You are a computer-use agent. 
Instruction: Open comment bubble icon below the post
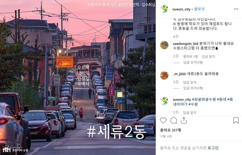tap(173, 120)
